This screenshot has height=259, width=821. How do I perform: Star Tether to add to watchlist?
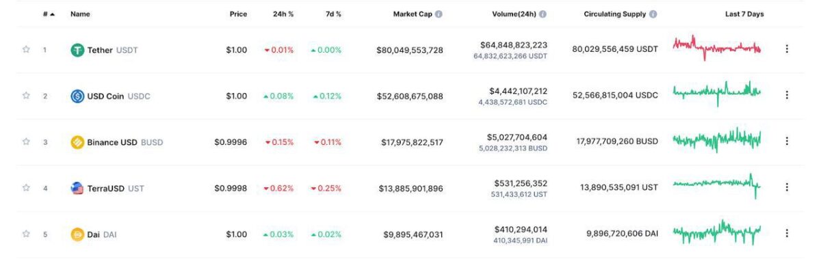[26, 49]
